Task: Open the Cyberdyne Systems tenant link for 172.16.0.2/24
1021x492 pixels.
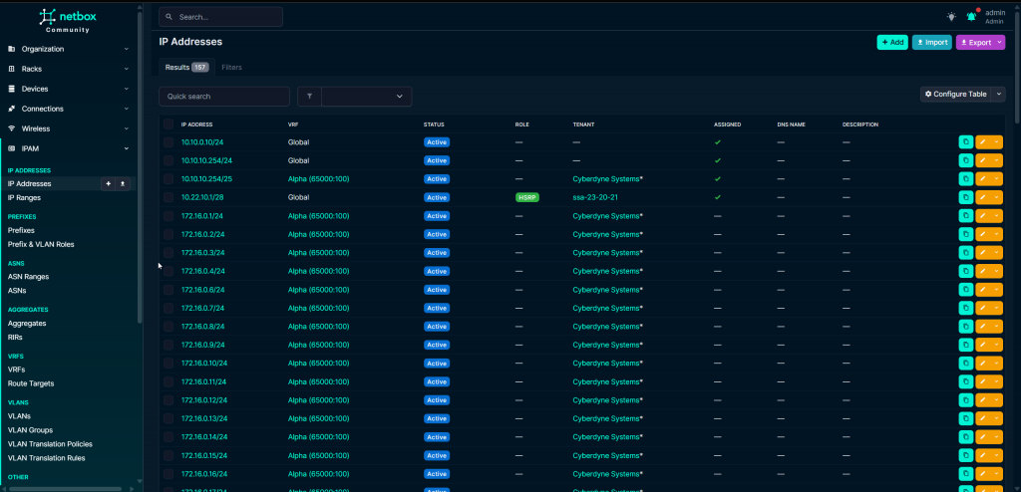Action: click(x=607, y=234)
